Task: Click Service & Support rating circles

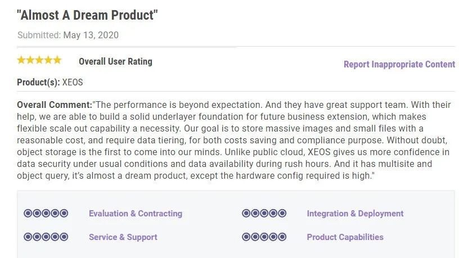Action: pos(46,237)
